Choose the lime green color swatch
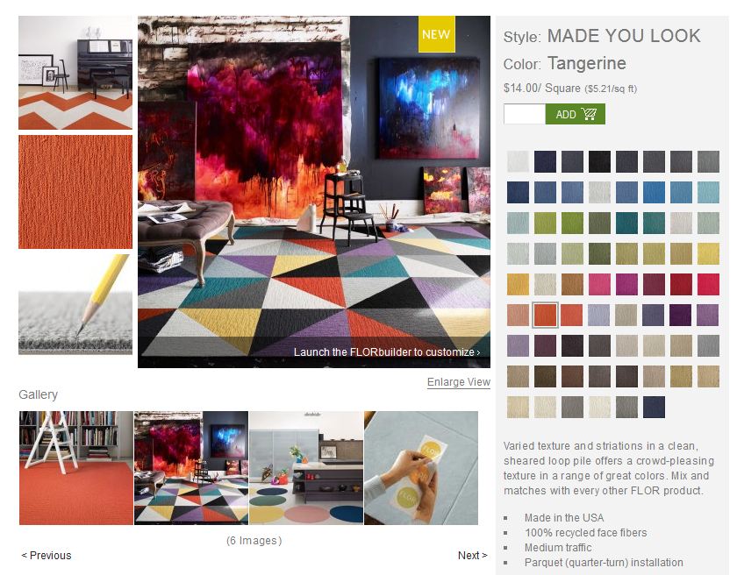 coord(545,223)
